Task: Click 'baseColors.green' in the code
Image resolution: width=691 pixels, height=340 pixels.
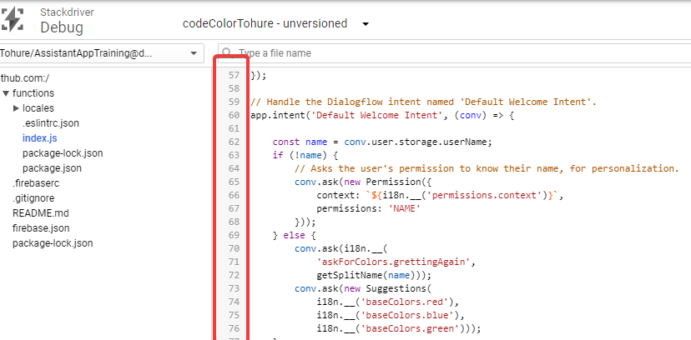Action: coord(412,328)
